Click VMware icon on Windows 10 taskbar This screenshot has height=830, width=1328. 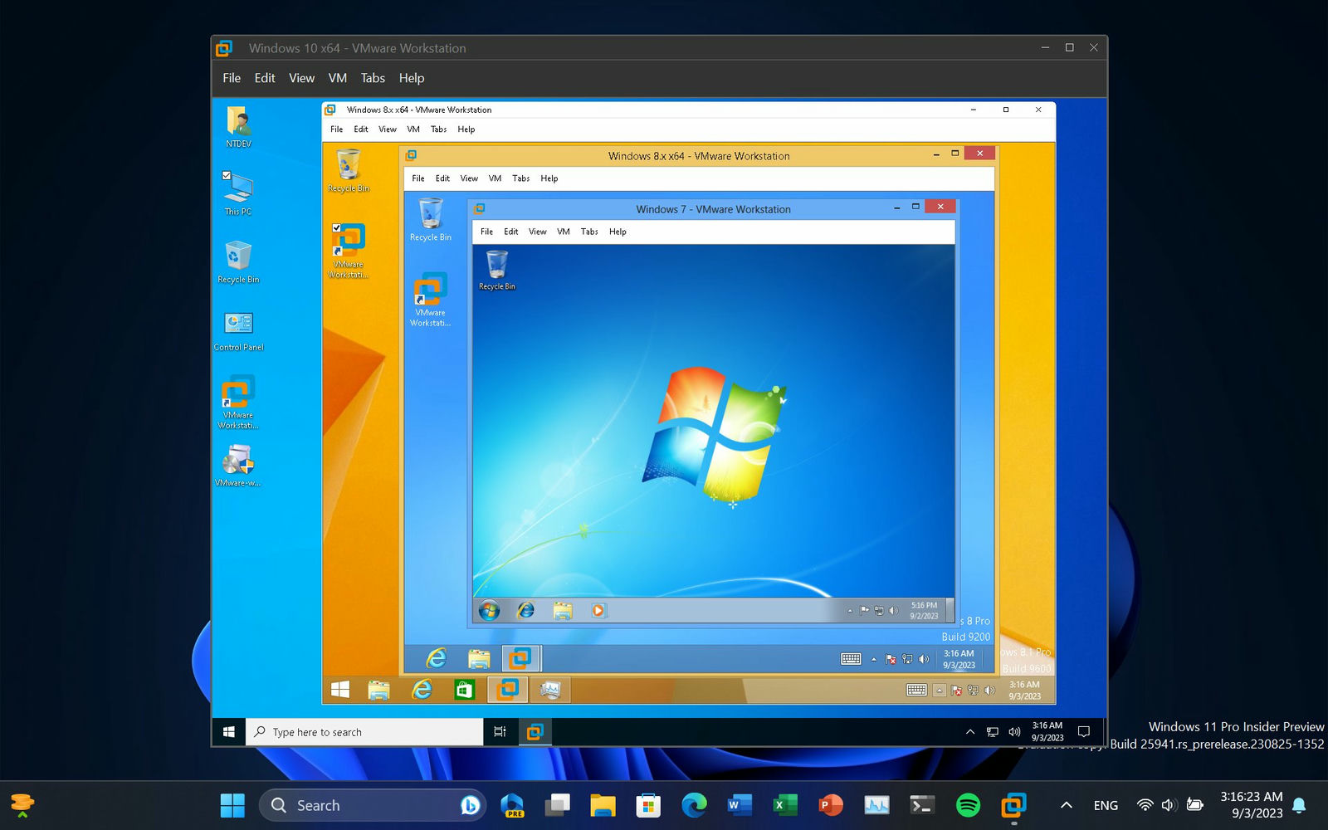tap(535, 732)
